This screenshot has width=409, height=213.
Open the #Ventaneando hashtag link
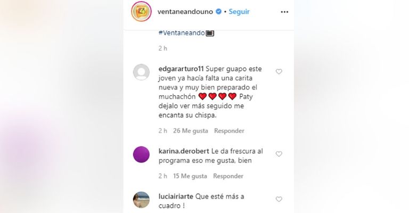pos(182,33)
